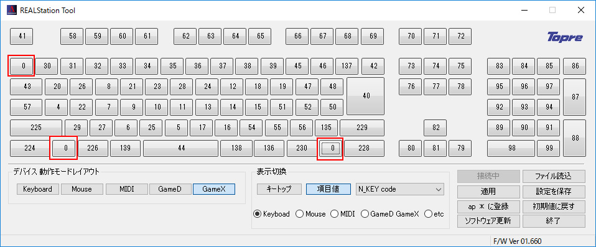The image size is (596, 247).
Task: Click the 初期値に戻す reset button
Action: pyautogui.click(x=554, y=207)
